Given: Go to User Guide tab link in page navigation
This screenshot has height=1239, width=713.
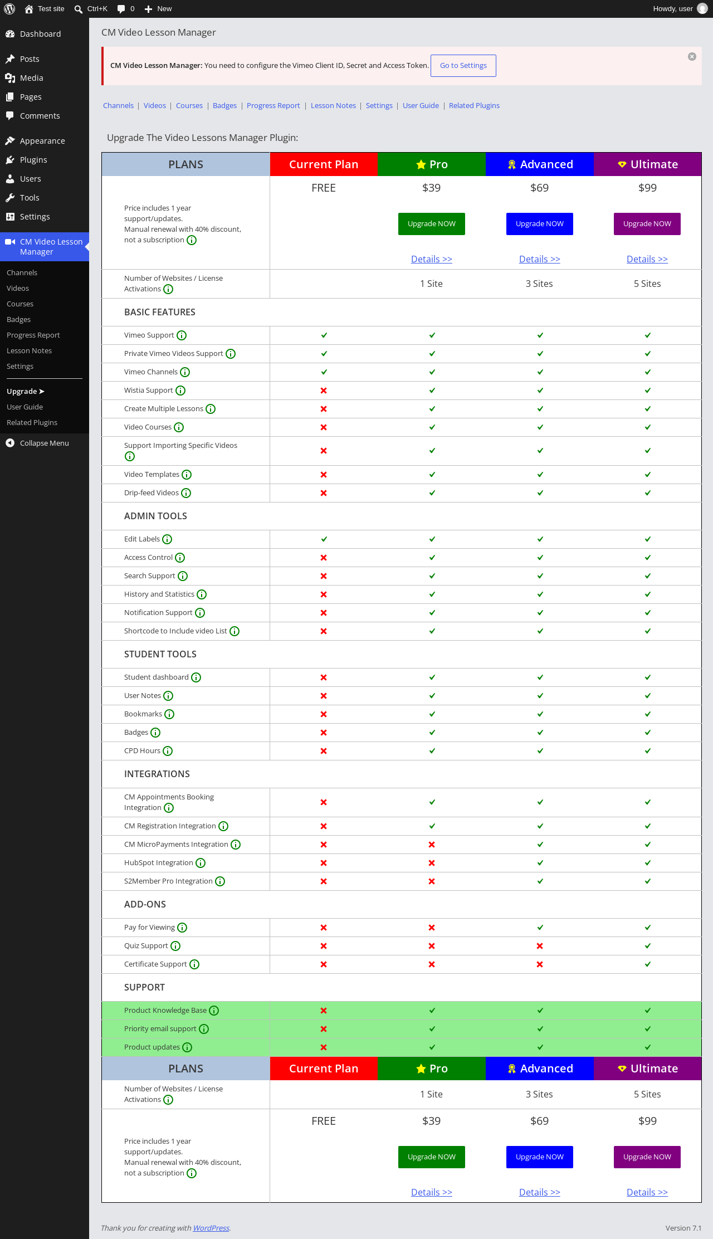Looking at the screenshot, I should point(421,106).
